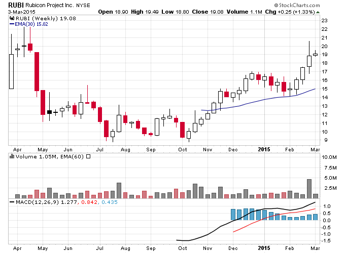Select the red MACD signal value 0.842
Image resolution: width=345 pixels, height=253 pixels.
(89, 202)
